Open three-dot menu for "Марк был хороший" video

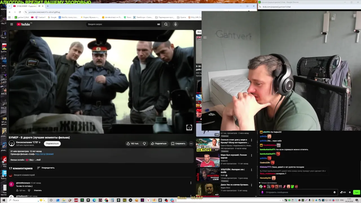coord(251,155)
